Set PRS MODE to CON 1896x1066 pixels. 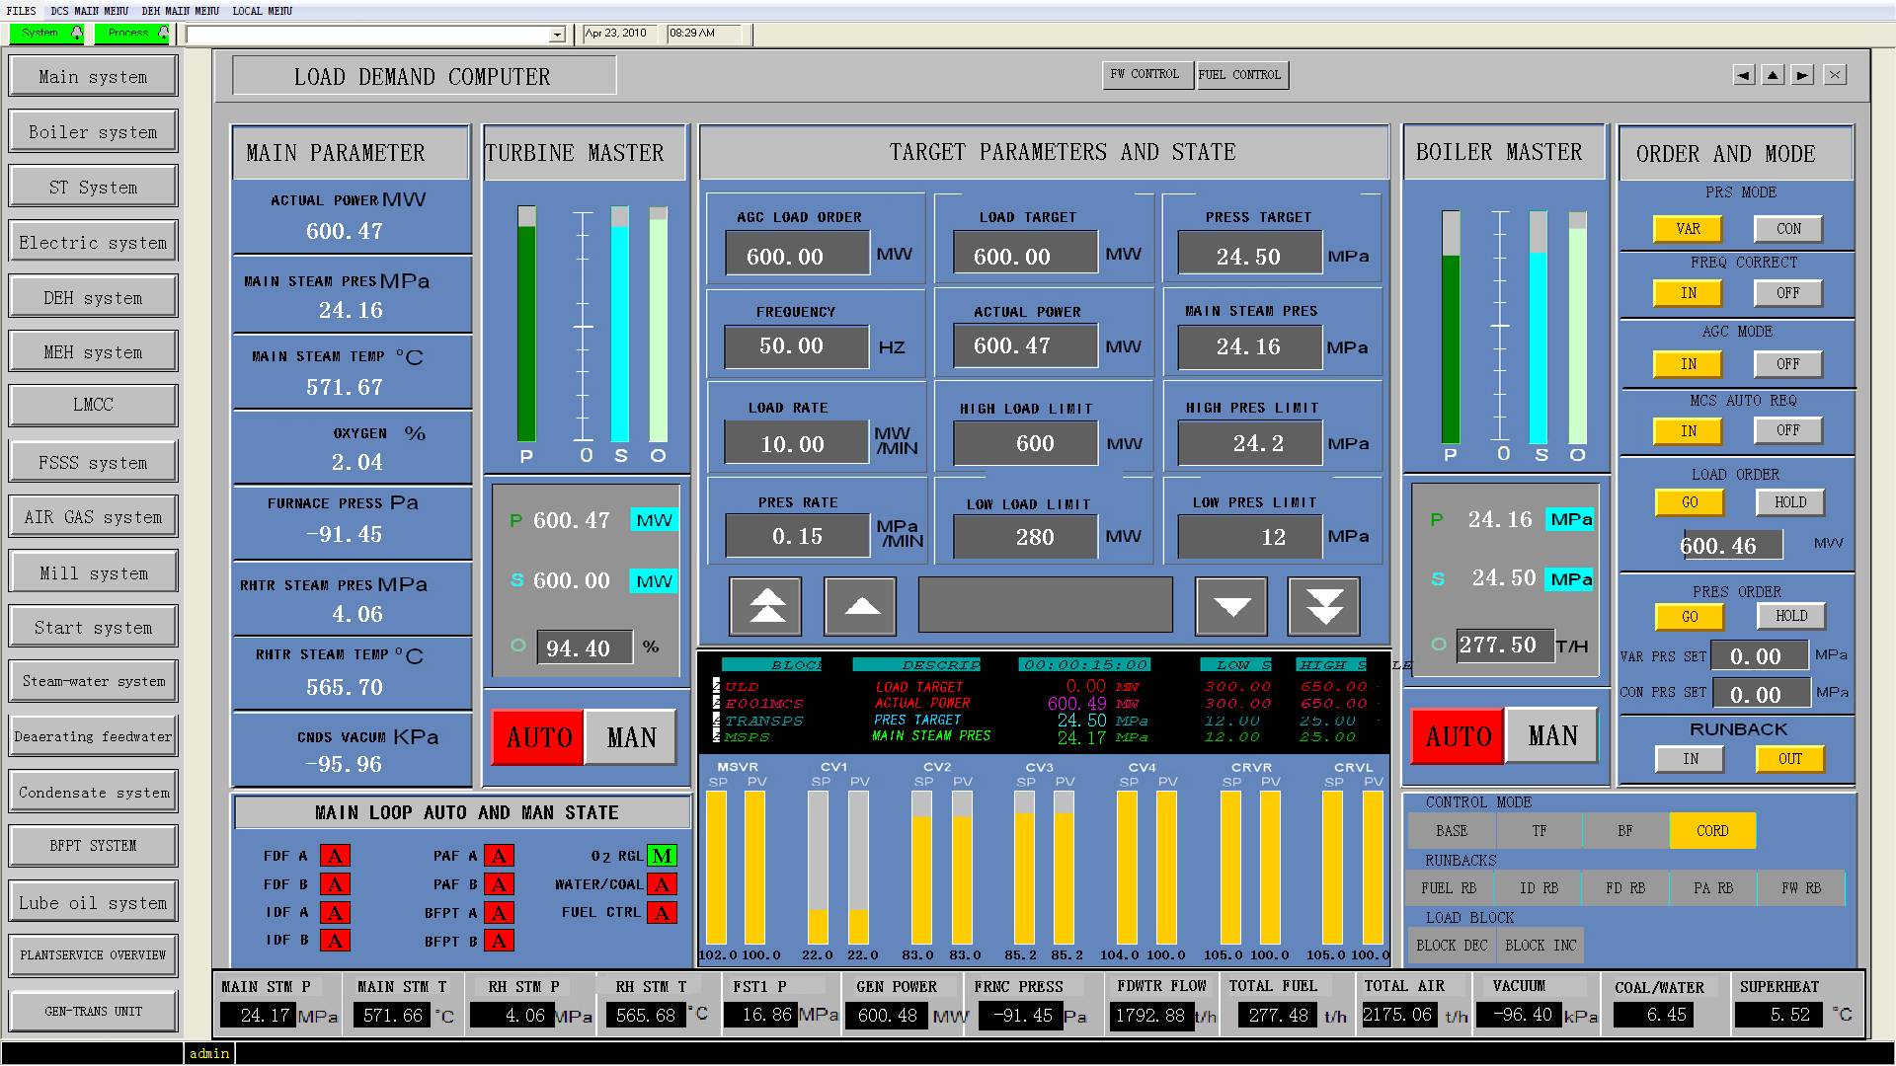(x=1788, y=229)
